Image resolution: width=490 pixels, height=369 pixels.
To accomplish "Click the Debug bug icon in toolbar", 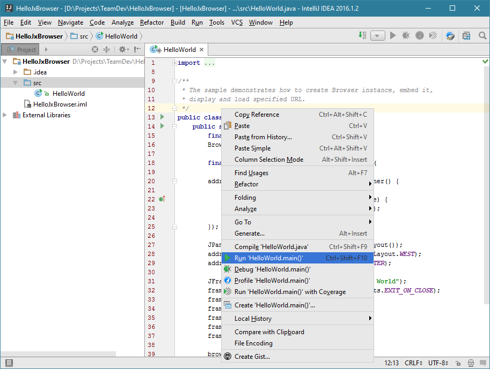I will [x=406, y=35].
